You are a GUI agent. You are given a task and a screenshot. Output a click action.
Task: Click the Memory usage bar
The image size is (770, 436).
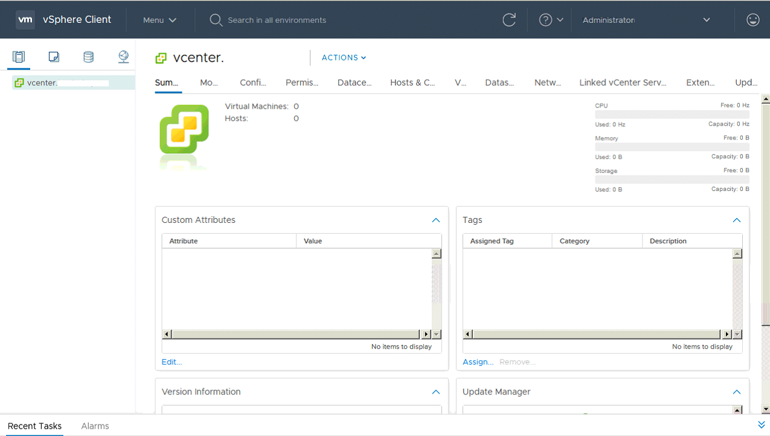point(672,147)
